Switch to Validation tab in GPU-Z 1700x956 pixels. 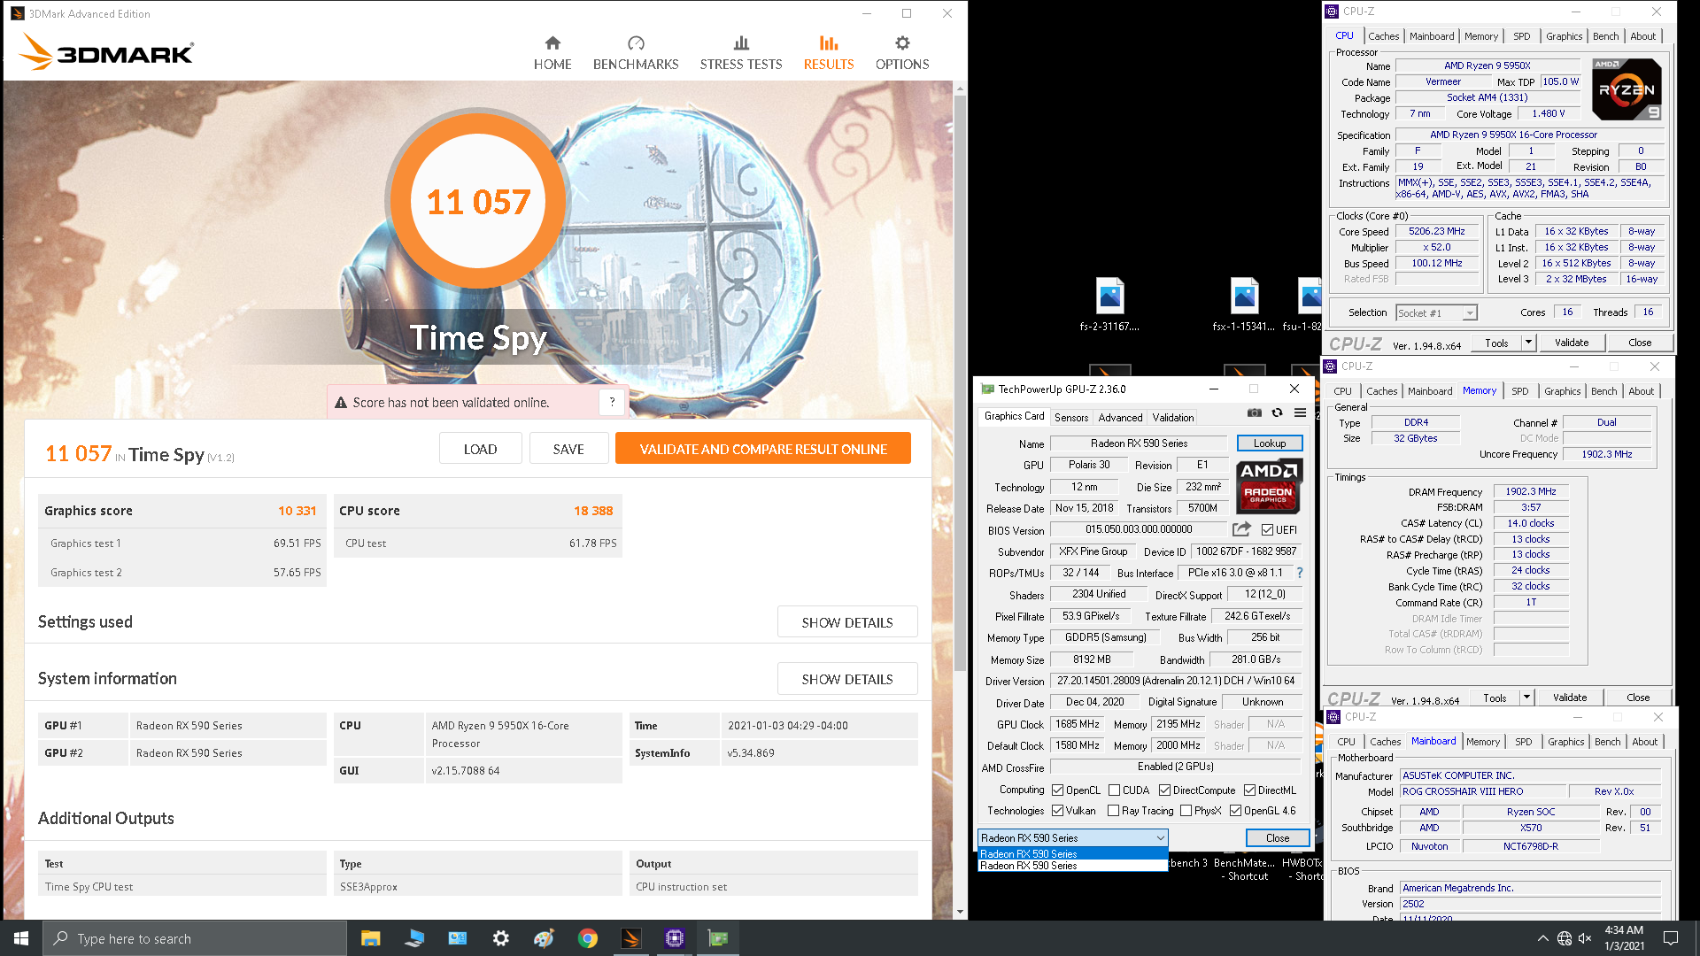coord(1173,417)
